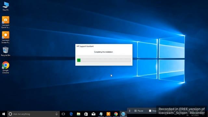Open Task View from the taskbar

[x=63, y=114]
